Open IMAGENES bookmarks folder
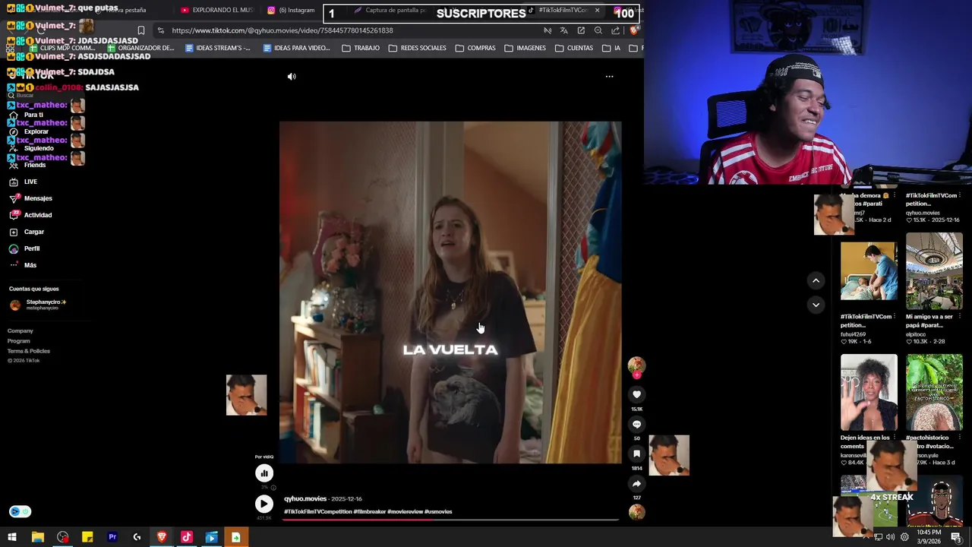Screen dimensions: 972x547 [x=525, y=48]
